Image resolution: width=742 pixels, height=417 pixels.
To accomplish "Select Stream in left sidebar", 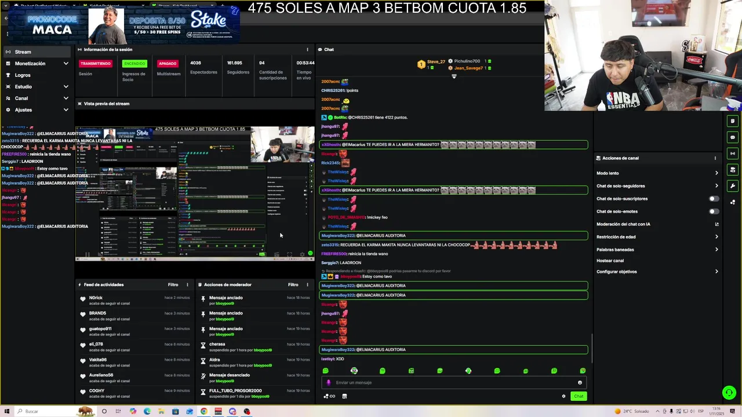I will pyautogui.click(x=37, y=52).
